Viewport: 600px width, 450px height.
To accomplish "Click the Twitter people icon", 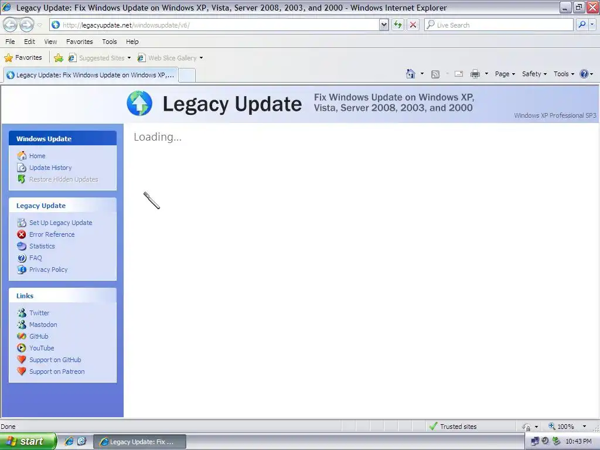I will (x=22, y=313).
